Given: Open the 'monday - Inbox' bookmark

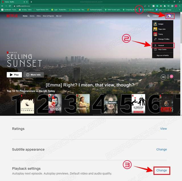Looking at the screenshot, I should [x=25, y=10].
